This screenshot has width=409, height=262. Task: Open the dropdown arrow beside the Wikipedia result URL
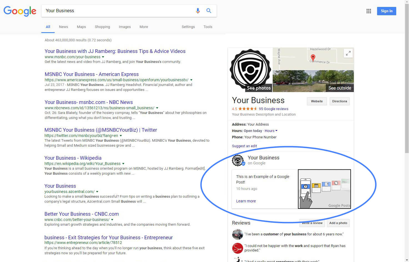point(123,164)
